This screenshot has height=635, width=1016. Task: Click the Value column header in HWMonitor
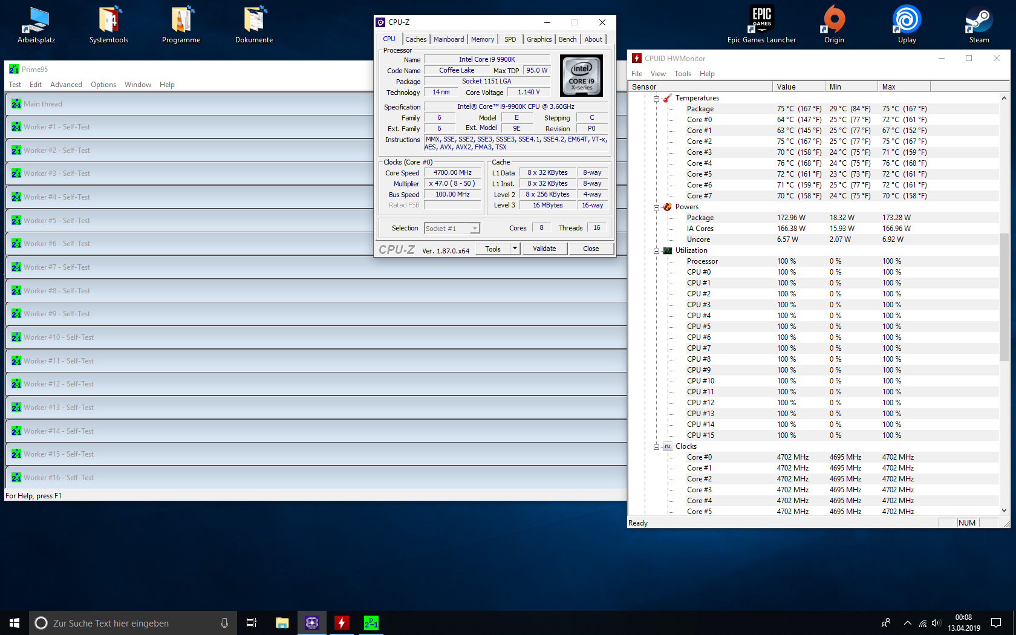pos(799,86)
